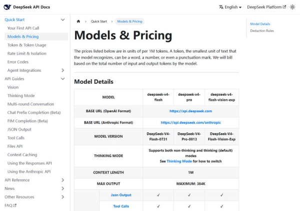Click the deepseek-v4-flash column header
Viewport: 300px width, 211px height.
click(x=158, y=97)
